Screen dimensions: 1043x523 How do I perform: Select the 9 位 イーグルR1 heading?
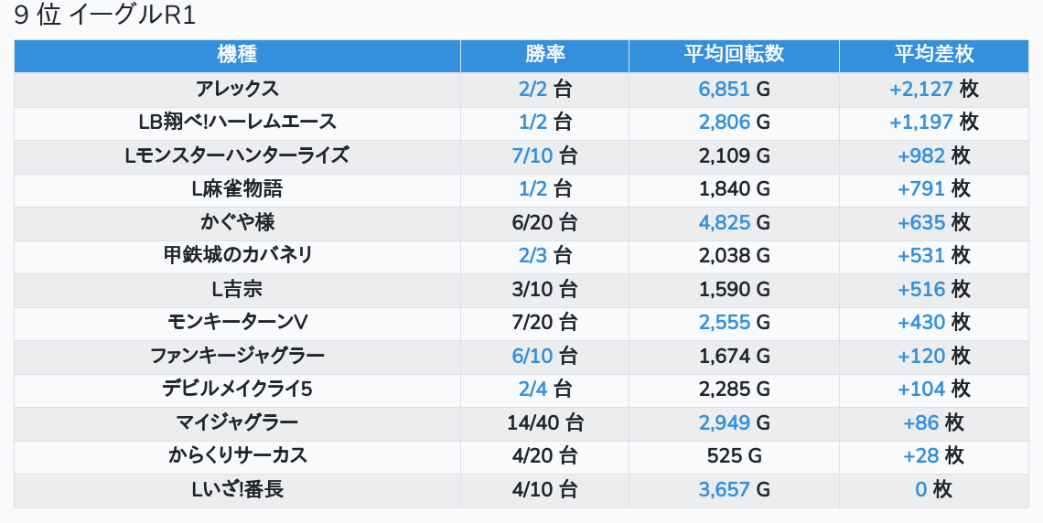click(104, 16)
